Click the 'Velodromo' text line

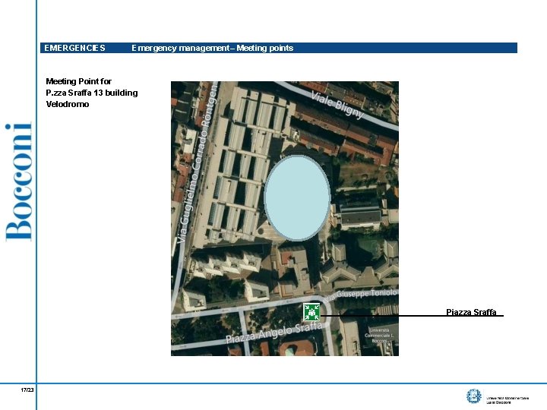(68, 104)
